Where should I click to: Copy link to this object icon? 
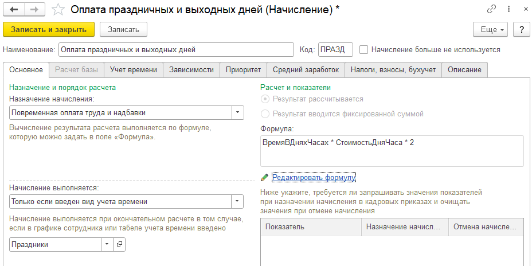pos(491,9)
